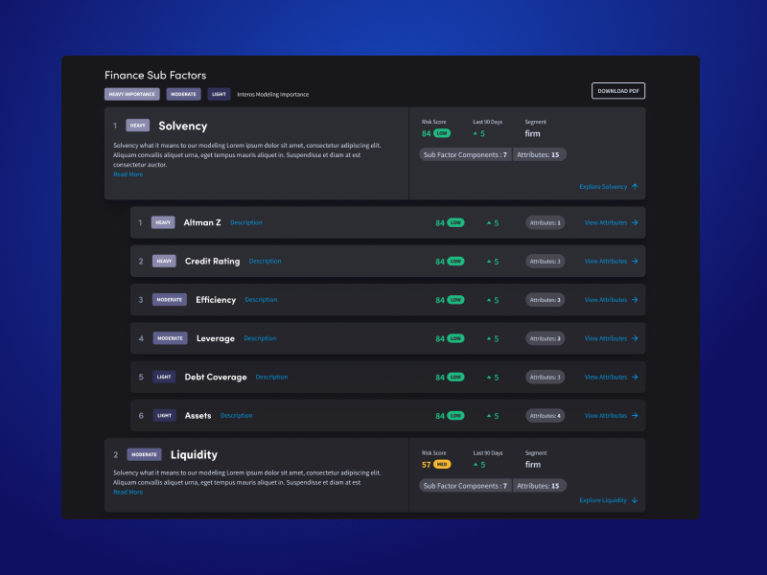The height and width of the screenshot is (575, 767).
Task: Click the Solvency heading
Action: (x=183, y=126)
